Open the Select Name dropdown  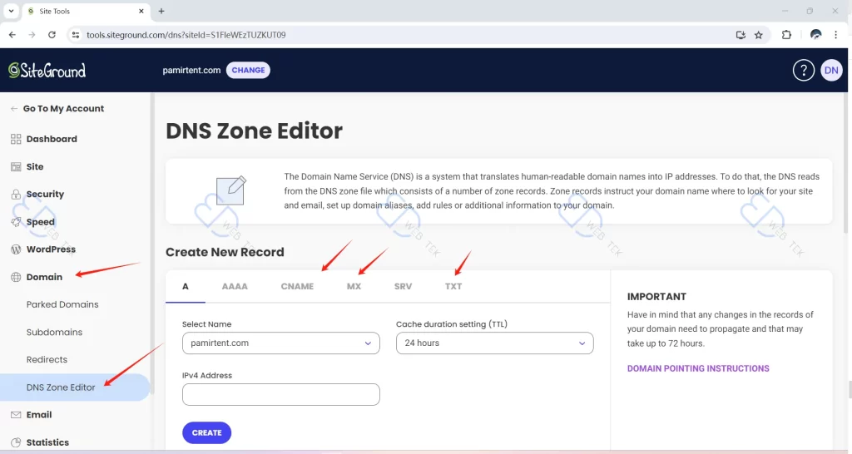click(x=281, y=343)
